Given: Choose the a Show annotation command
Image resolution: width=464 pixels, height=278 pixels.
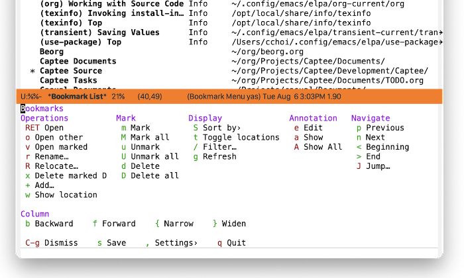Looking at the screenshot, I should [308, 138].
